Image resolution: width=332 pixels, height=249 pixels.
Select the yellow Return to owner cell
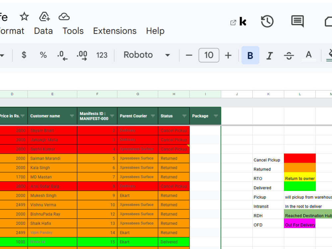[x=299, y=177]
